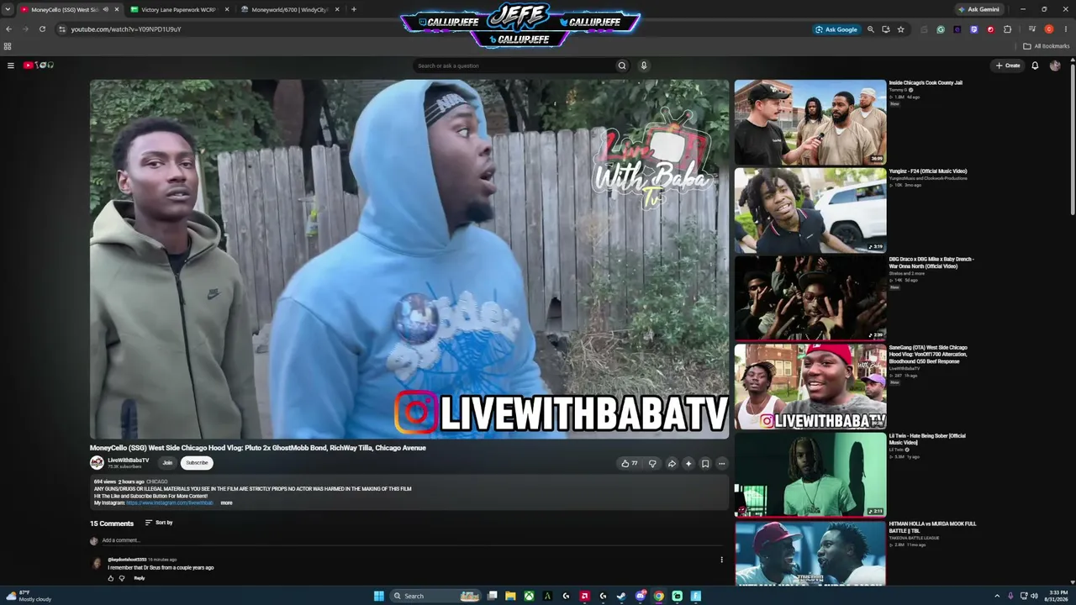Launch Steam from the taskbar
This screenshot has width=1076, height=605.
click(x=621, y=596)
